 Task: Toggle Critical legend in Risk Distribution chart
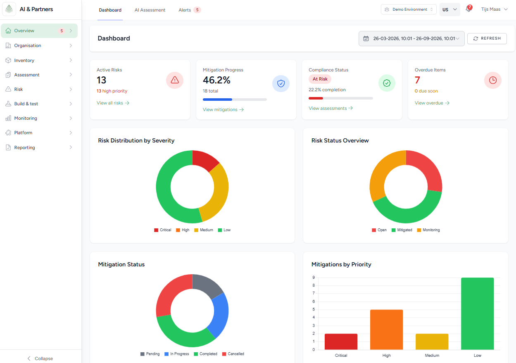pos(162,230)
